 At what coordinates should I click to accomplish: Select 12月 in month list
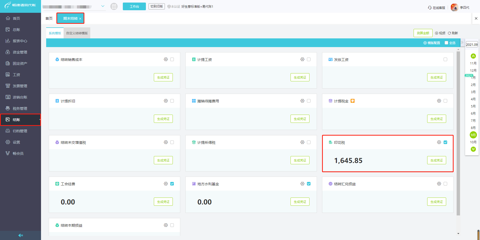click(x=473, y=70)
